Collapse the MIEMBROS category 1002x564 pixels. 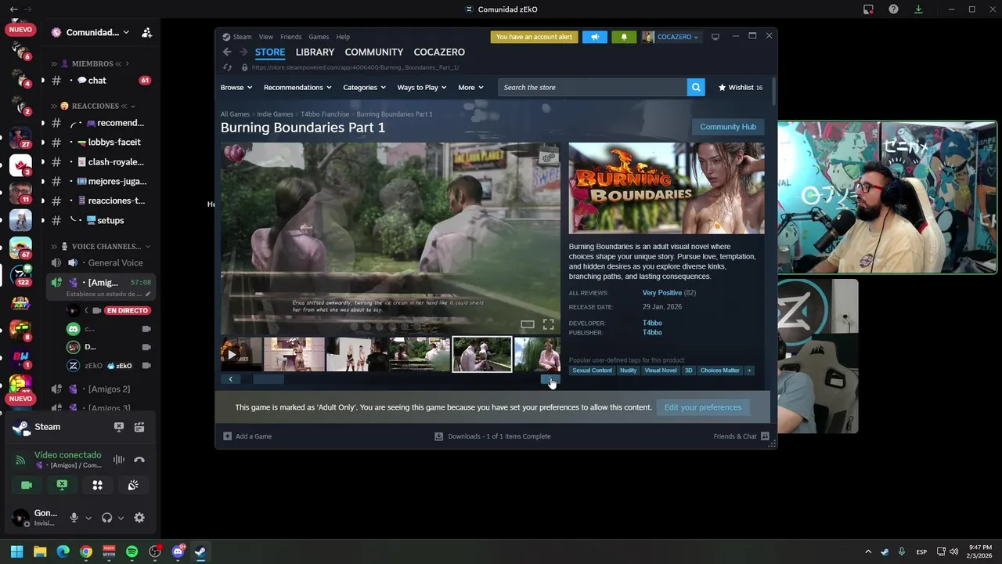90,63
